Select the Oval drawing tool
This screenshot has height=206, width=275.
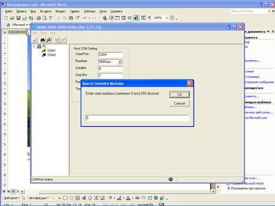[71, 198]
